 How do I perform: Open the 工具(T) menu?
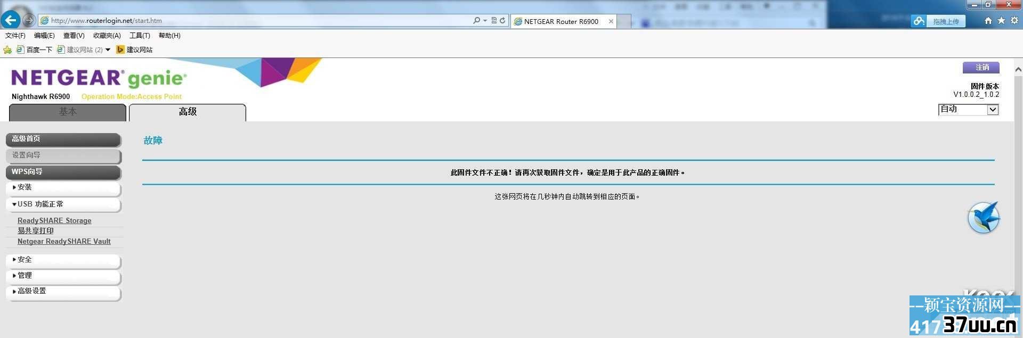(x=140, y=36)
